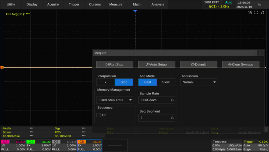Select the Sinc interpolation option
269x152 pixels.
click(124, 82)
